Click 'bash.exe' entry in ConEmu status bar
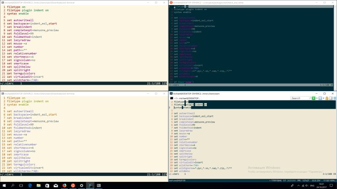Screen dimensions: 337x189 (x=177, y=181)
